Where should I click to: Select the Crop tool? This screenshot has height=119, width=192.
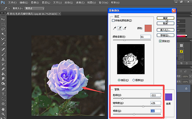(3, 39)
